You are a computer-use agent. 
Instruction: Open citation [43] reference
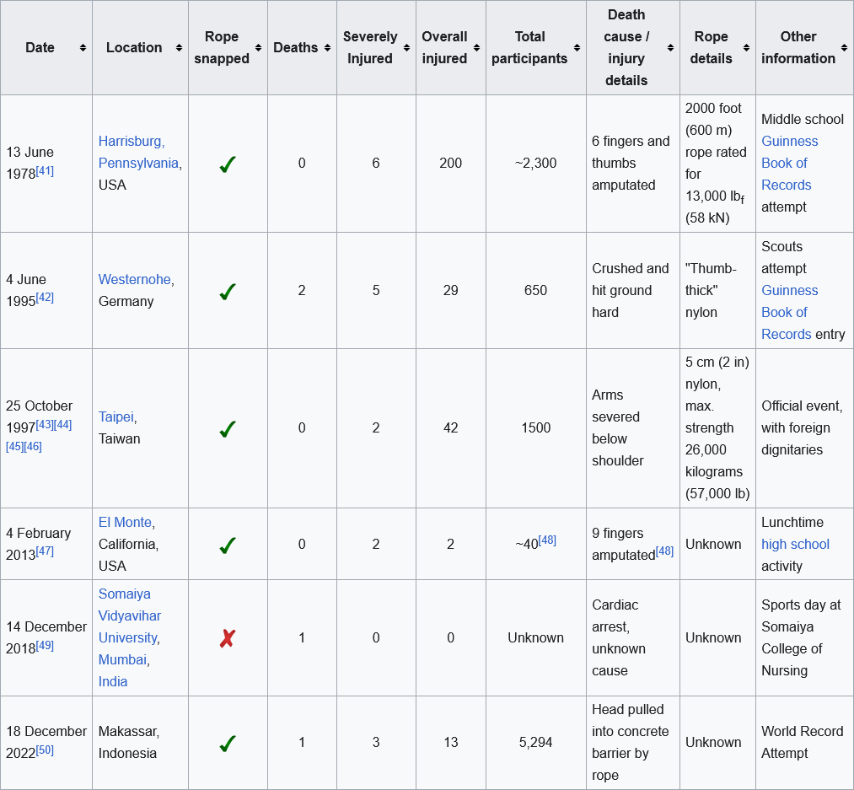pos(45,424)
